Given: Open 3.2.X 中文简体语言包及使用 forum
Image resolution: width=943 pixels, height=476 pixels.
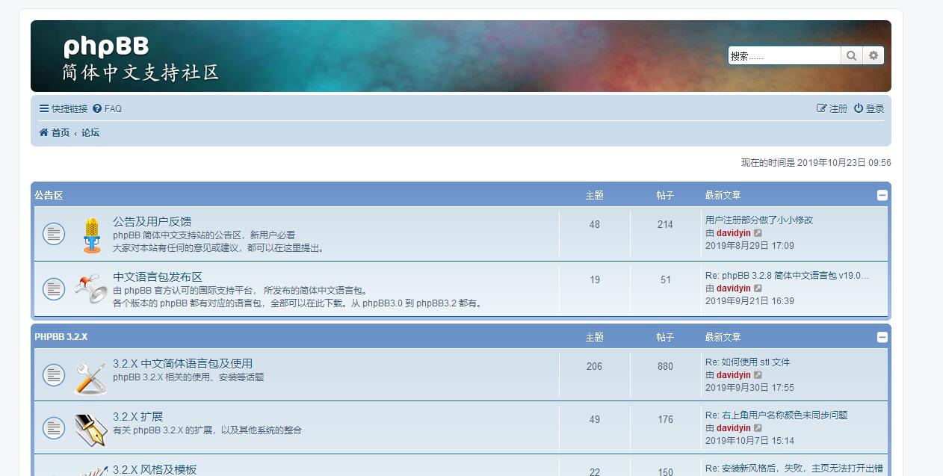Looking at the screenshot, I should pos(182,363).
